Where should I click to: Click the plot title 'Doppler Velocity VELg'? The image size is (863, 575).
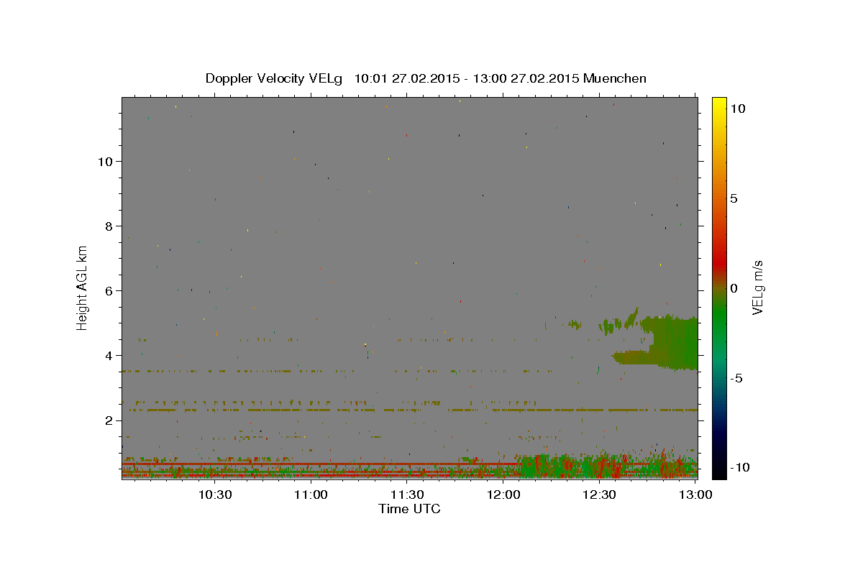click(x=275, y=78)
